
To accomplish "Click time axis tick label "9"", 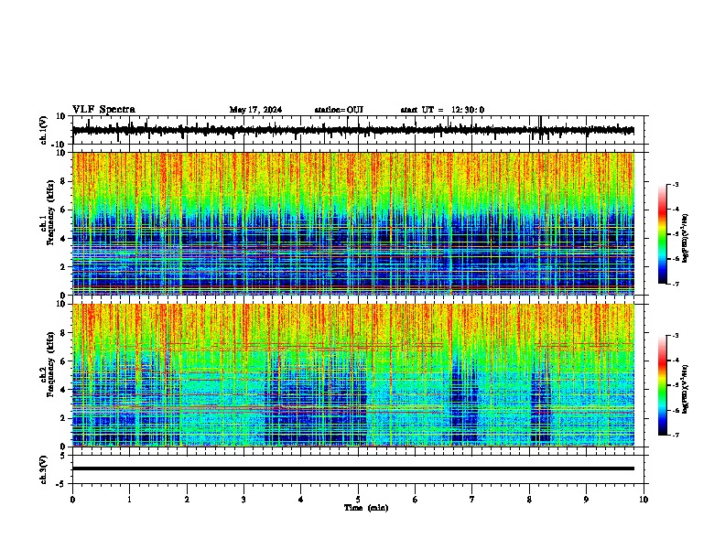I will pos(586,500).
